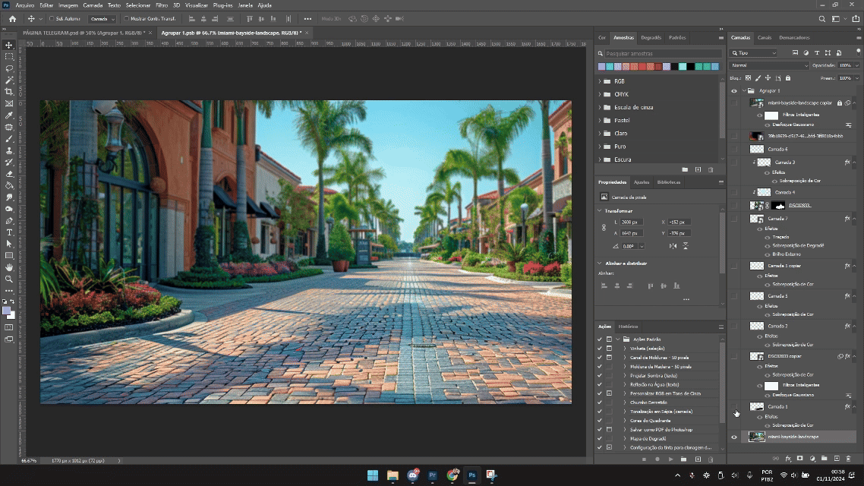Select the Magic Wand tool
This screenshot has width=864, height=486.
coord(9,80)
